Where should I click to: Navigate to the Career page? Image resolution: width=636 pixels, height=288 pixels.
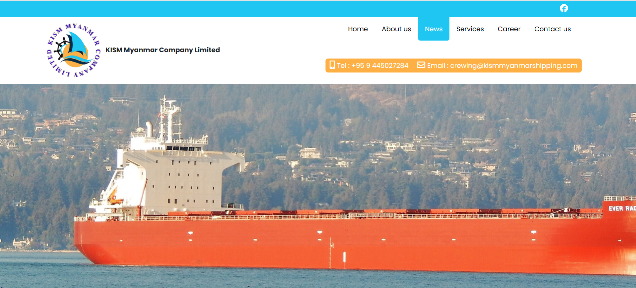point(509,29)
